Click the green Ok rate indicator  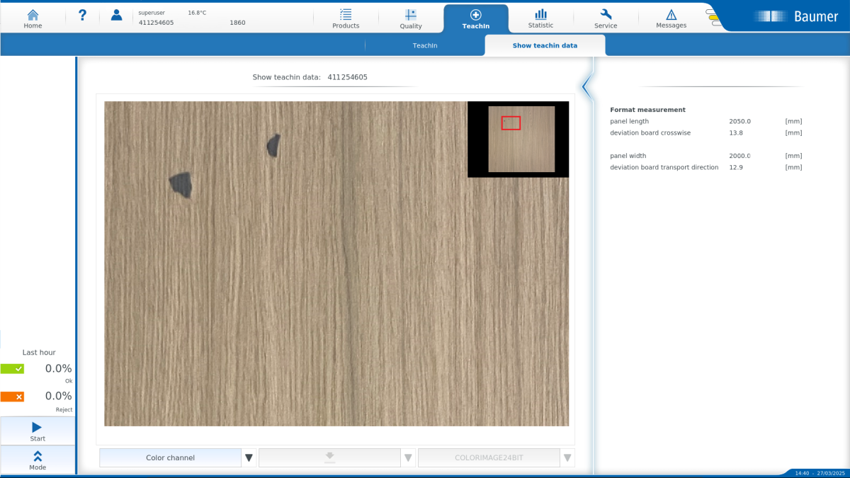(12, 369)
